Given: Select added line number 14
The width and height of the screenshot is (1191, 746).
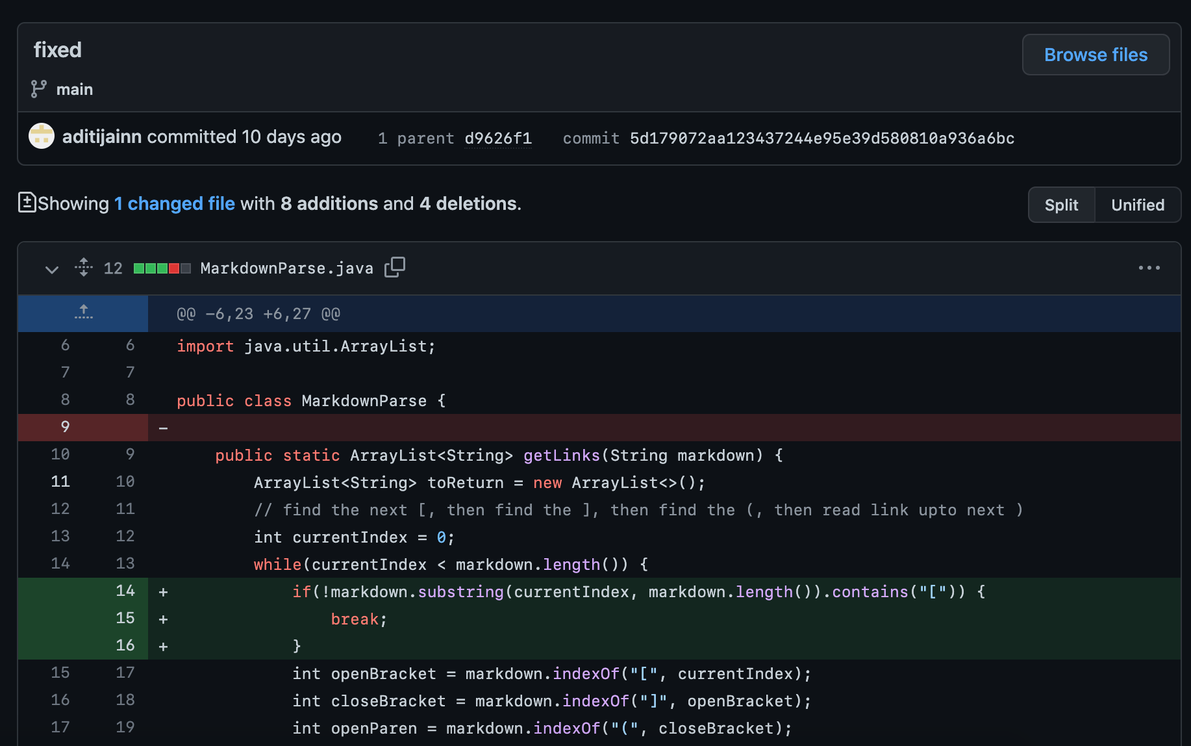Looking at the screenshot, I should (x=125, y=591).
